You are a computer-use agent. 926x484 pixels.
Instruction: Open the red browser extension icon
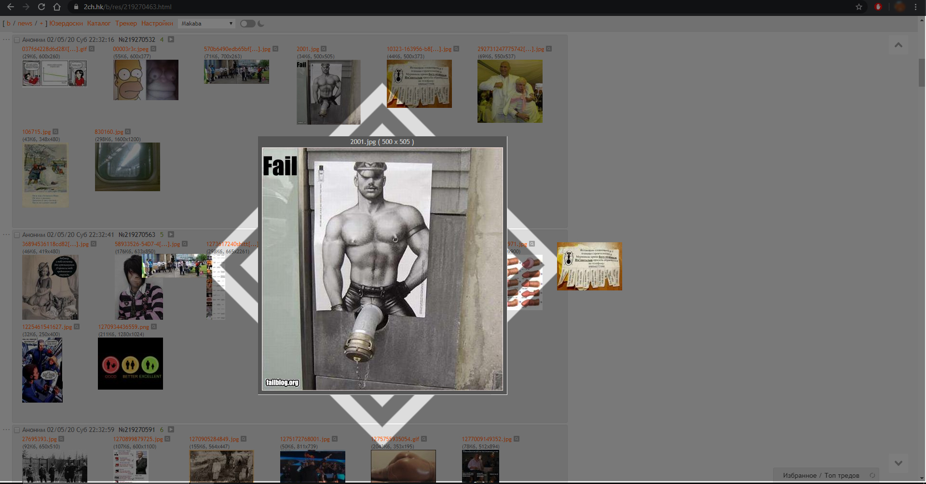tap(878, 7)
